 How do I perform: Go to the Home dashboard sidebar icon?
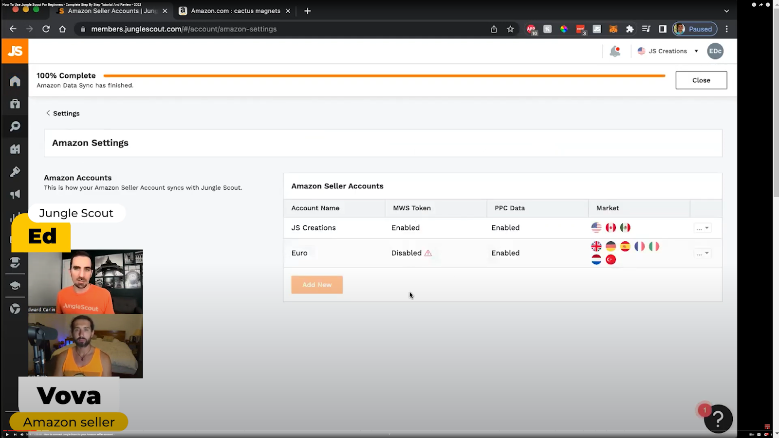click(15, 81)
